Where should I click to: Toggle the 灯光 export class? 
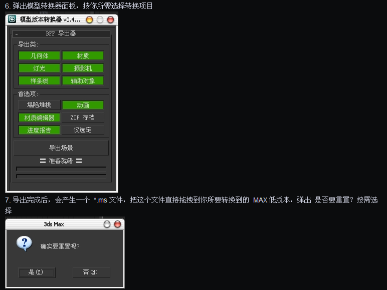(39, 68)
